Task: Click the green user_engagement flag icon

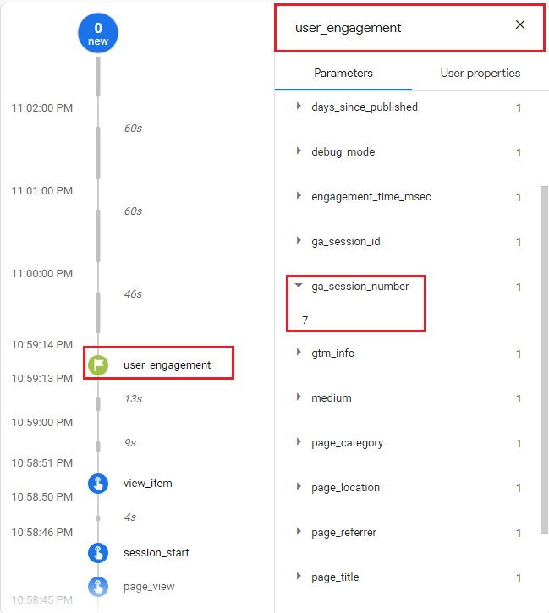Action: point(98,364)
